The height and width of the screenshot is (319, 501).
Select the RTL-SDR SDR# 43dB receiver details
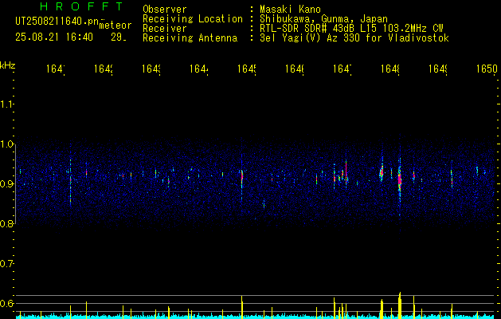(x=351, y=29)
